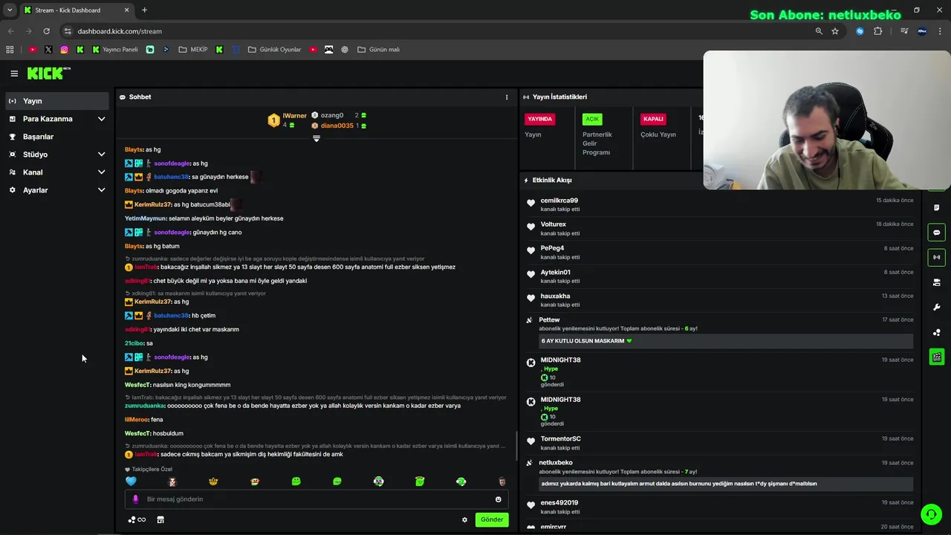Open the X bookmark in the bookmarks bar
Viewport: 951px width, 535px height.
coord(48,50)
